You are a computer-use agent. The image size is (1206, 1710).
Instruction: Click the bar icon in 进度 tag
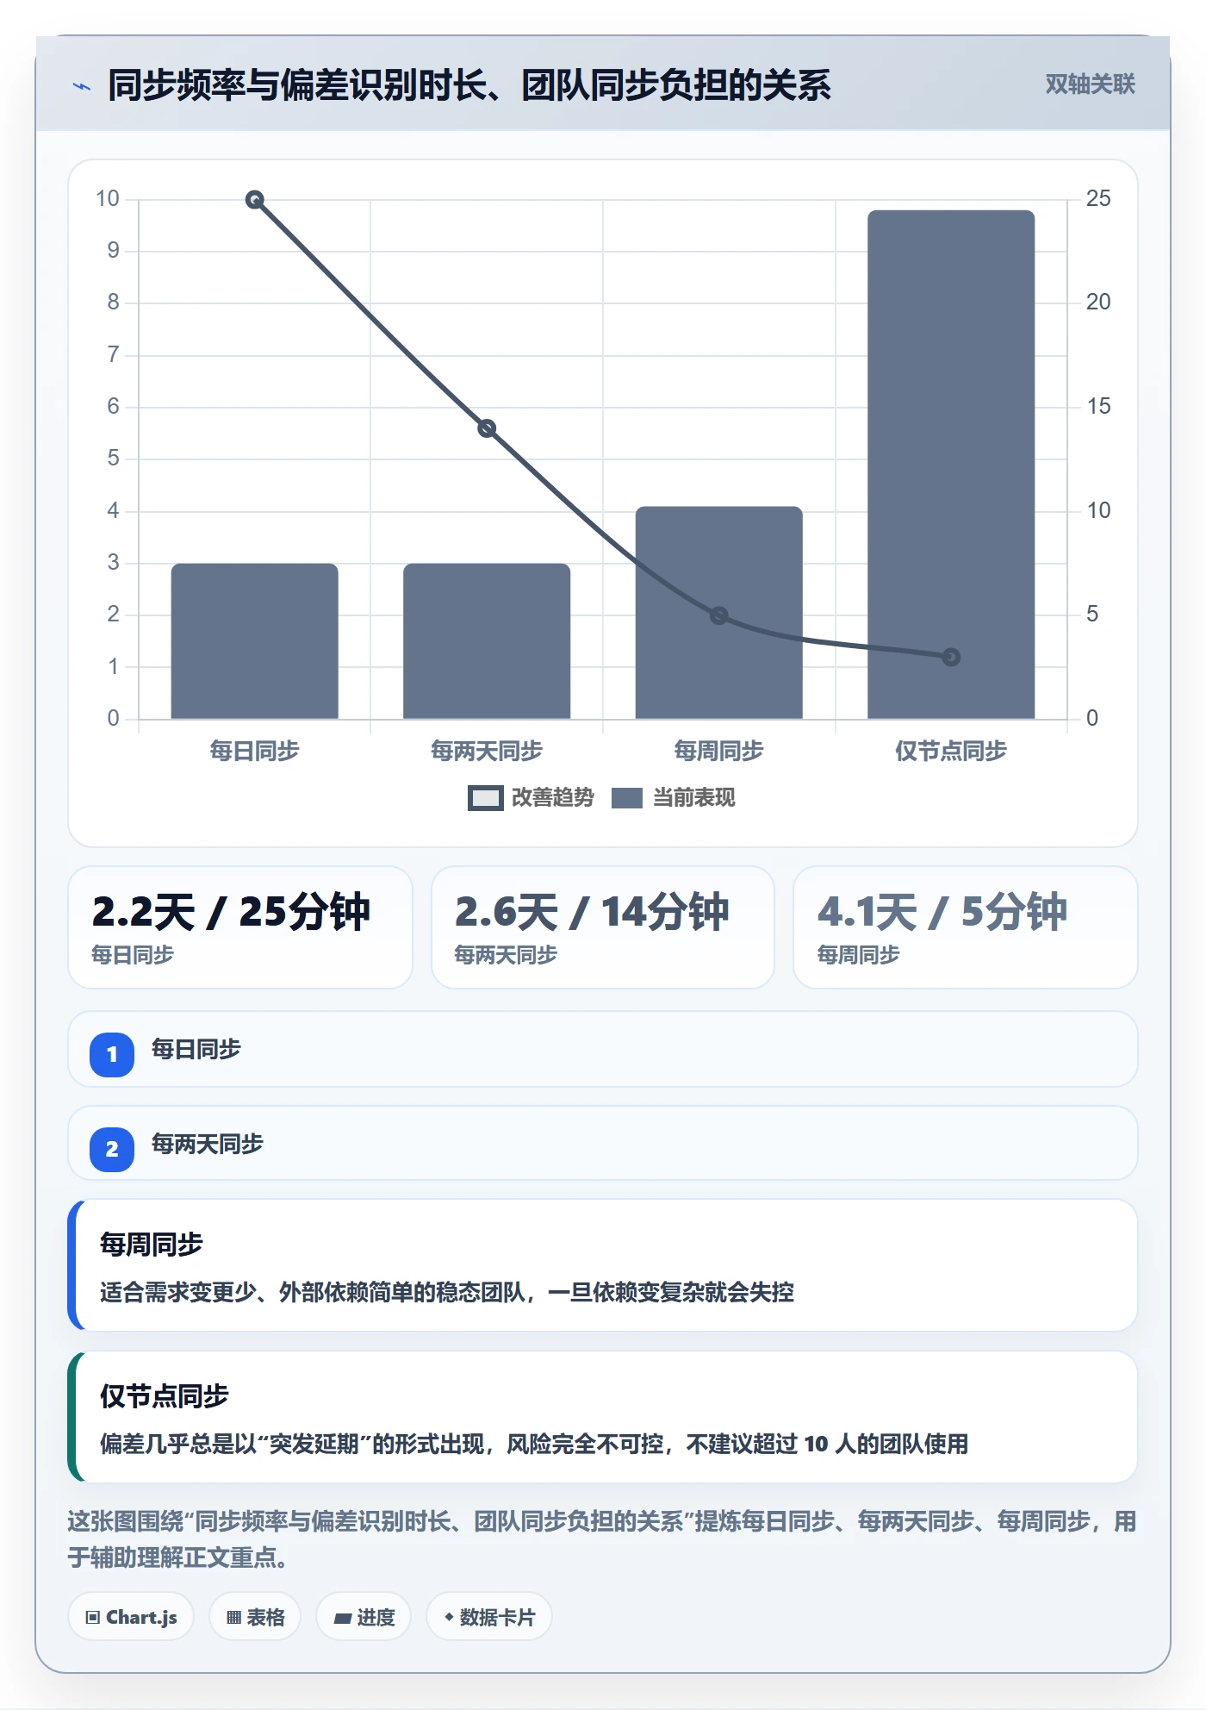pos(343,1619)
